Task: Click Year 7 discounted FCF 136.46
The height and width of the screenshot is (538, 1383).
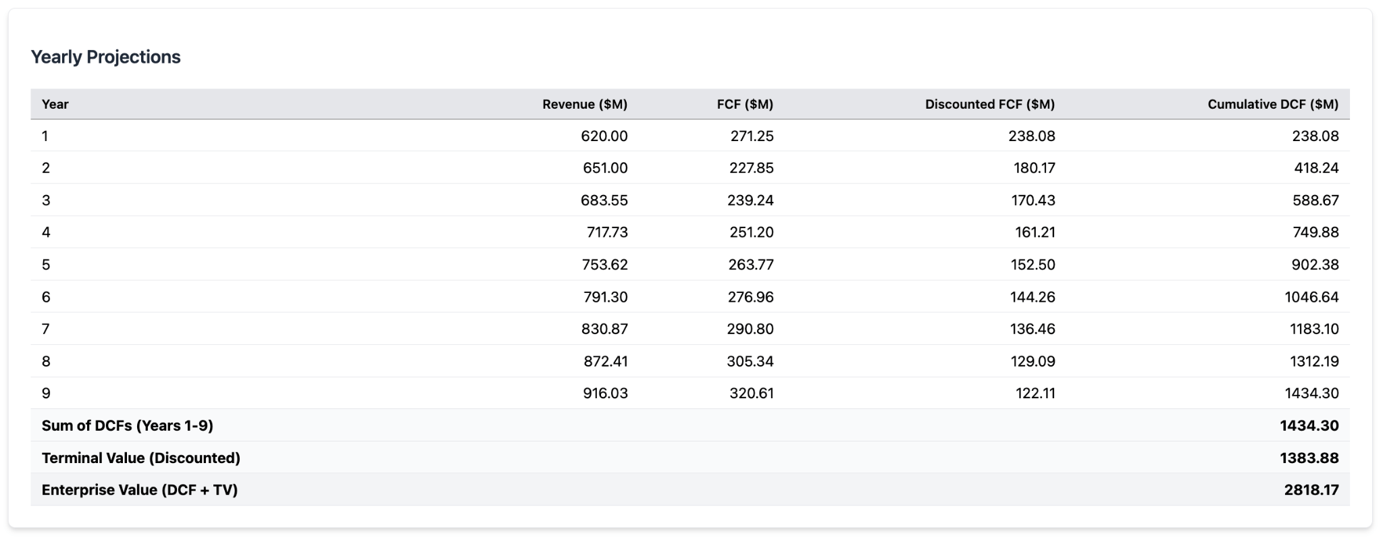Action: (x=1033, y=329)
